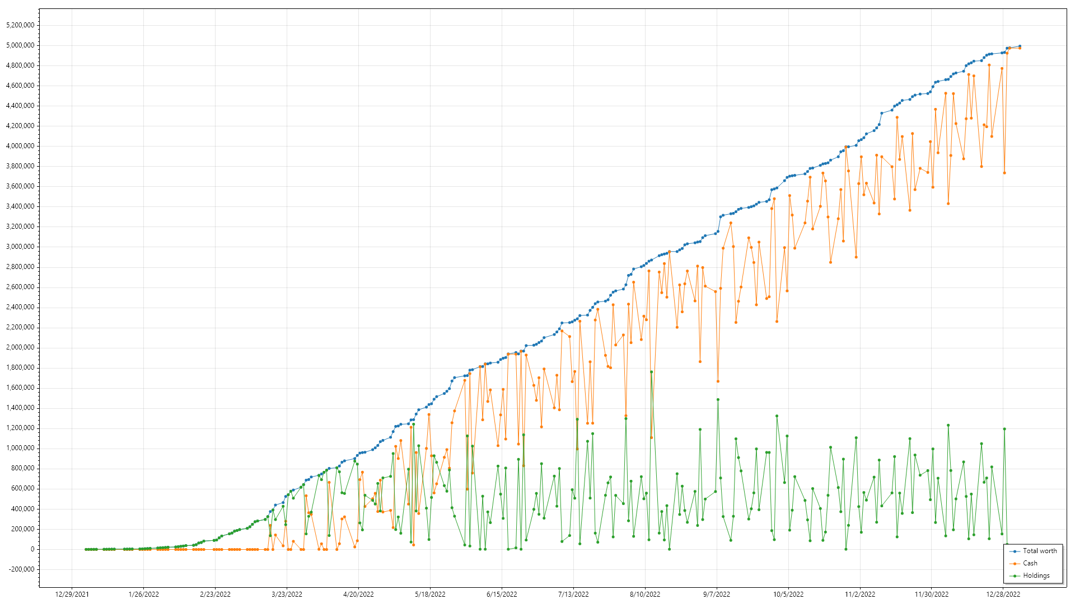
Task: Click the 1,200,000 y-axis label
Action: click(x=20, y=428)
